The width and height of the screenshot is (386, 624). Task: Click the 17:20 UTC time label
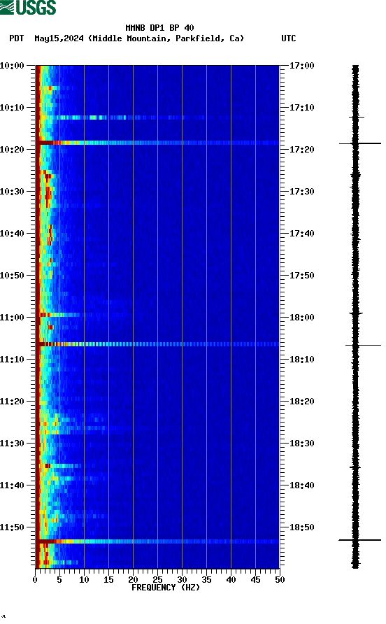(x=301, y=150)
